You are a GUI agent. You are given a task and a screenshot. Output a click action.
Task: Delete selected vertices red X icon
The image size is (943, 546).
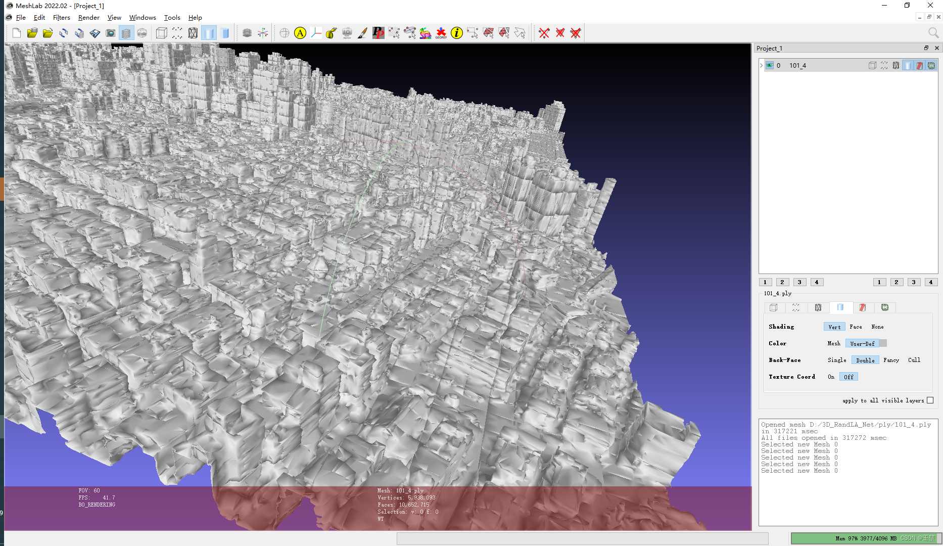pyautogui.click(x=544, y=33)
